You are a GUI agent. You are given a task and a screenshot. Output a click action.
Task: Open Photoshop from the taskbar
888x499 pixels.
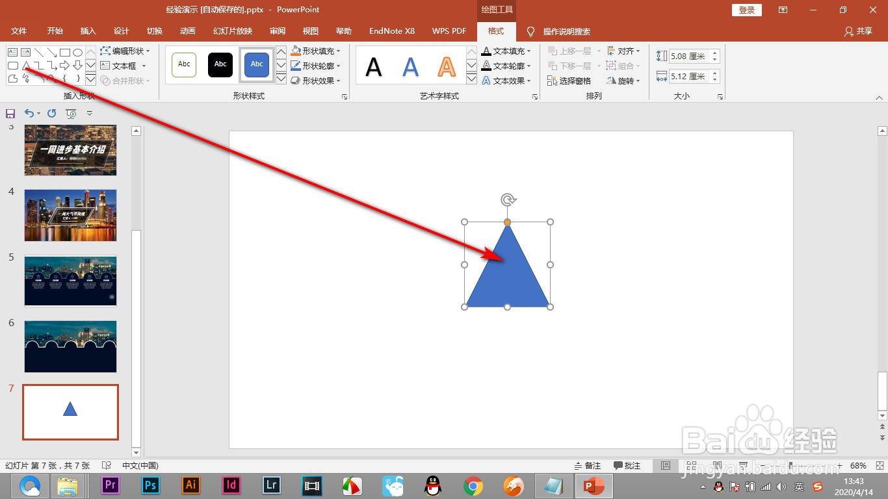tap(151, 485)
